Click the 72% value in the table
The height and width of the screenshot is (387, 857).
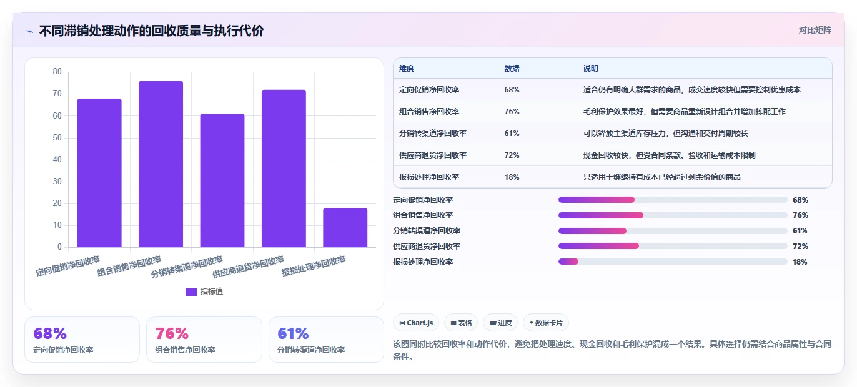coord(512,155)
